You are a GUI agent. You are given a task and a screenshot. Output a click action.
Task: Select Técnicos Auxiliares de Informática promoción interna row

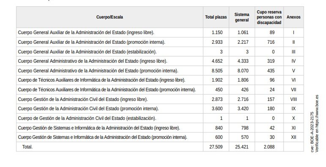point(107,90)
